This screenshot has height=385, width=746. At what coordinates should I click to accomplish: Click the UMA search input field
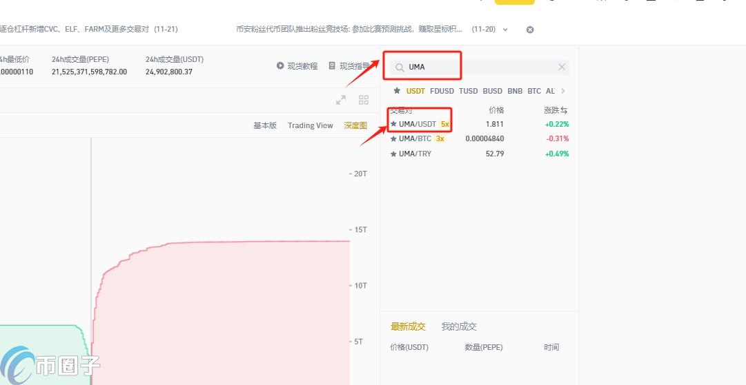(x=480, y=67)
